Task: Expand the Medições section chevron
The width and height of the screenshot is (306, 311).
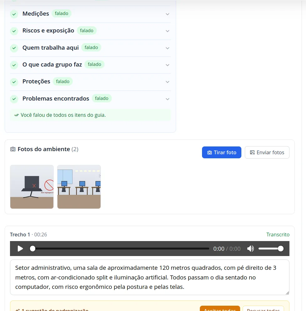Action: tap(168, 14)
